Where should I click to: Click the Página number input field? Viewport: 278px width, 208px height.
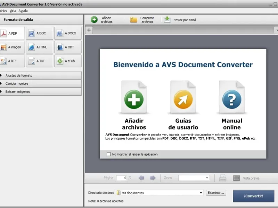click(121, 178)
